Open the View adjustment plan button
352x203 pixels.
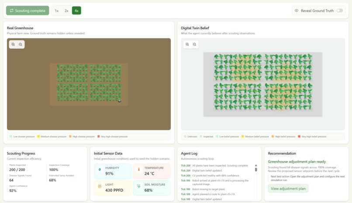(x=288, y=189)
